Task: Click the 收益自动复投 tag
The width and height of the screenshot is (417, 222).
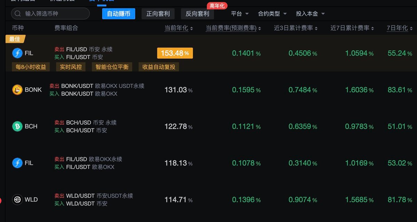Action: tap(159, 67)
